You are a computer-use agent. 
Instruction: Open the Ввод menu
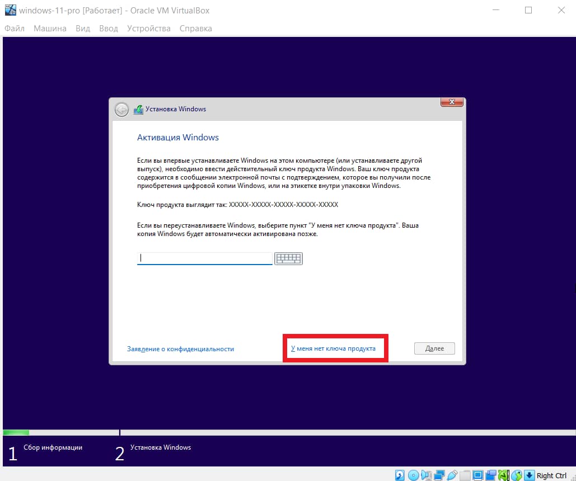click(109, 29)
